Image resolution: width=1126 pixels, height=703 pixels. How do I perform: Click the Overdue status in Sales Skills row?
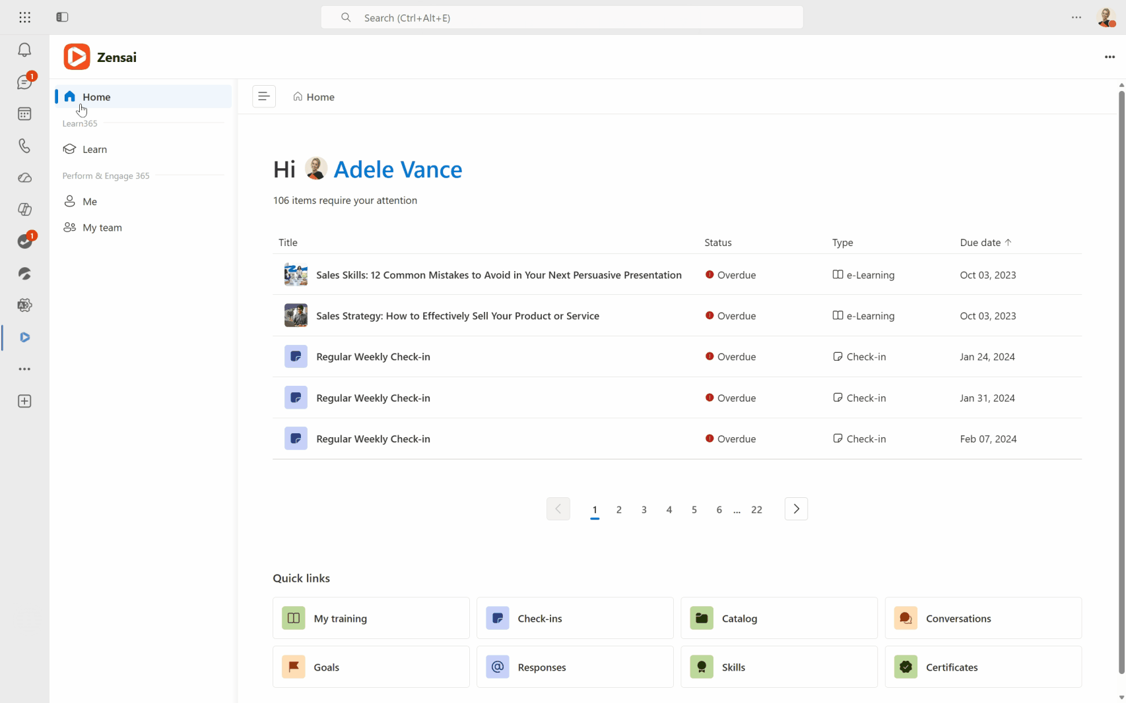click(x=731, y=275)
